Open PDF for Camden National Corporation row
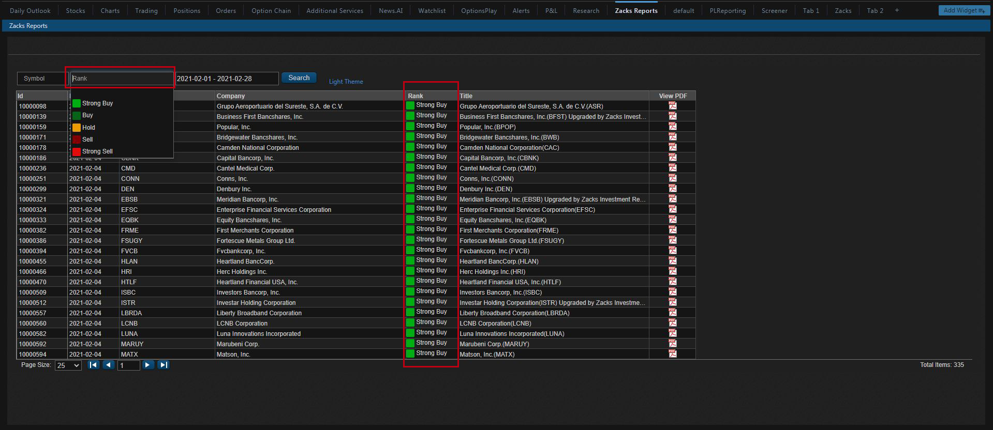The image size is (993, 430). 672,147
